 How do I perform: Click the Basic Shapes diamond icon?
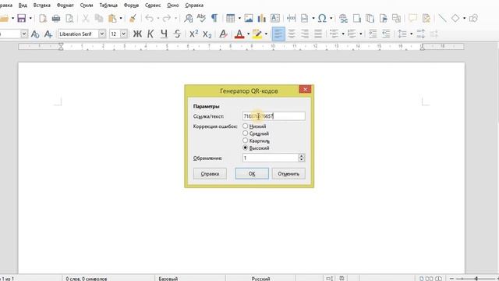coord(455,18)
